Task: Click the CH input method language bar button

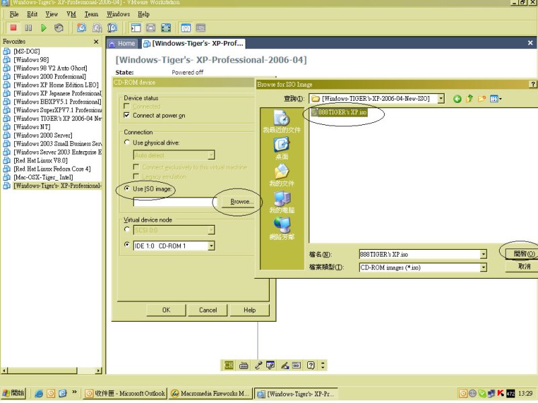Action: 229,365
